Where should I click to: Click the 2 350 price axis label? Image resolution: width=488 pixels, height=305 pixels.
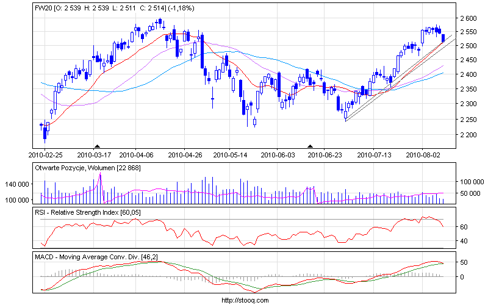click(468, 89)
